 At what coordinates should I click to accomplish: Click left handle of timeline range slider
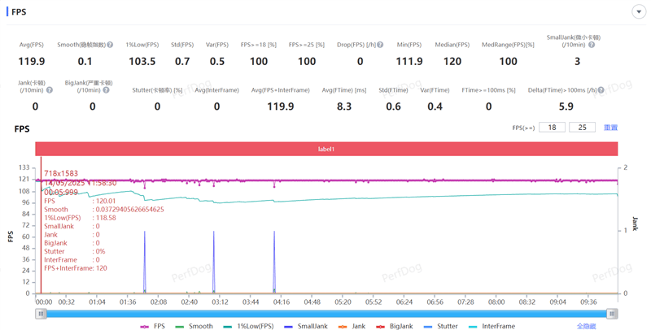41,313
